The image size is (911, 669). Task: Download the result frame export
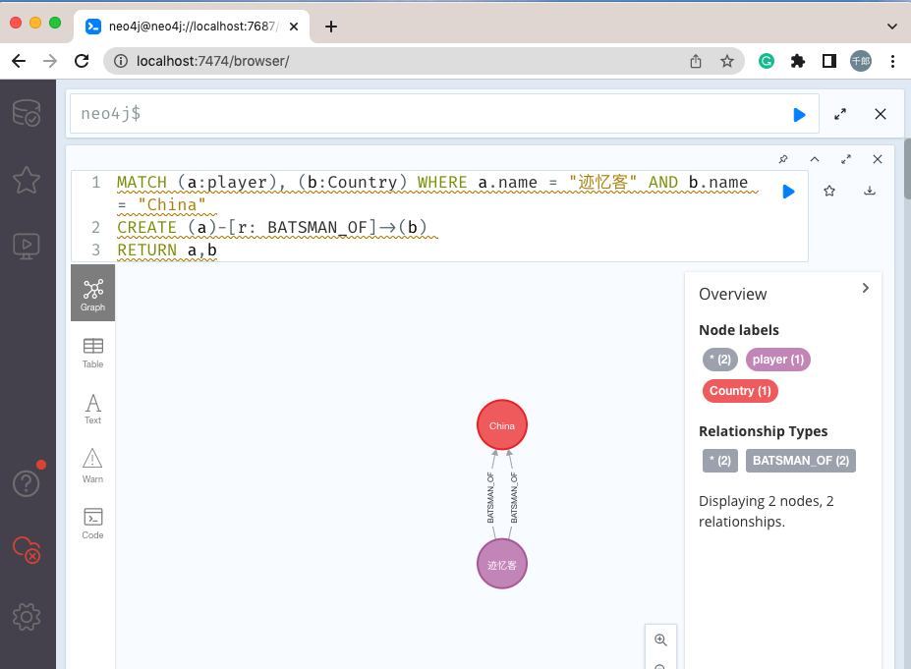pyautogui.click(x=869, y=191)
